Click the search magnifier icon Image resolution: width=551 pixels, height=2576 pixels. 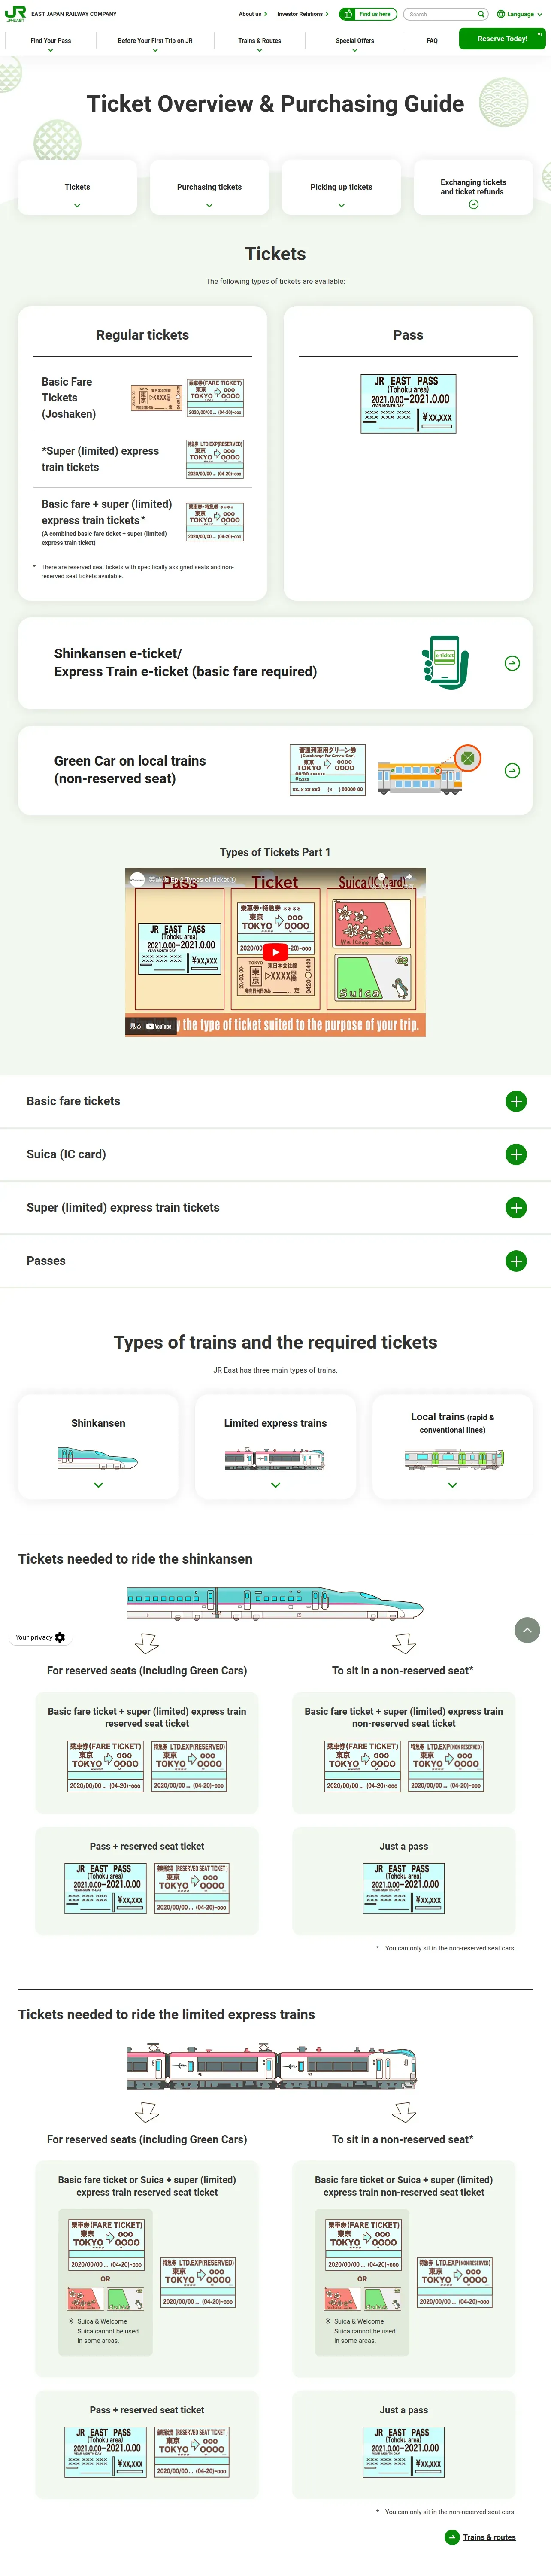click(x=480, y=14)
